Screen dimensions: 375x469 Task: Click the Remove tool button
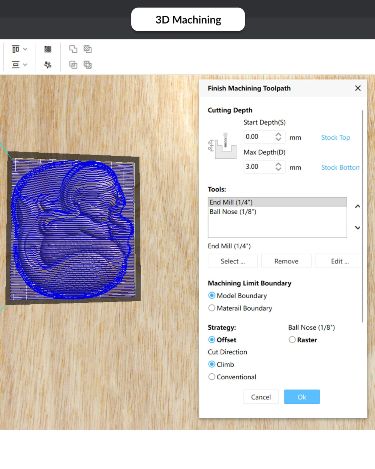click(286, 261)
